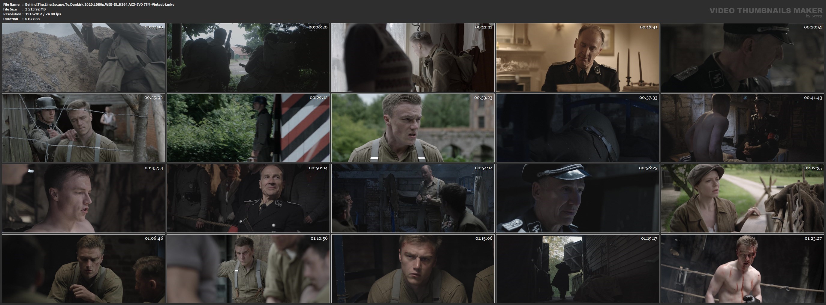Image resolution: width=826 pixels, height=305 pixels.
Task: Select the thumbnail at 00:54:14
Action: 413,198
